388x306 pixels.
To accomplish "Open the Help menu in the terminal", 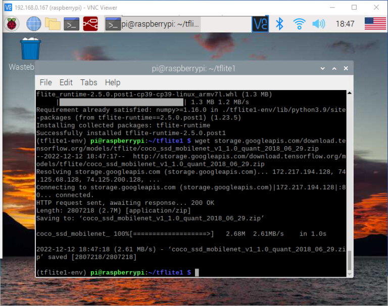I will [x=113, y=82].
